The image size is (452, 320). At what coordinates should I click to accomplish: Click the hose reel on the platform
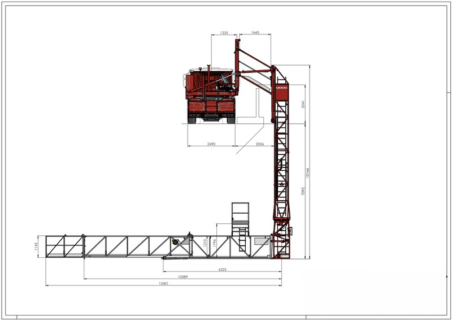(175, 242)
